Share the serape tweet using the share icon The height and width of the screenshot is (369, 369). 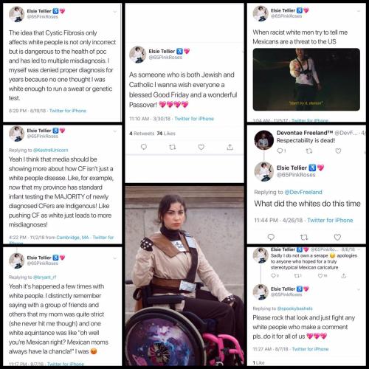pos(344,276)
